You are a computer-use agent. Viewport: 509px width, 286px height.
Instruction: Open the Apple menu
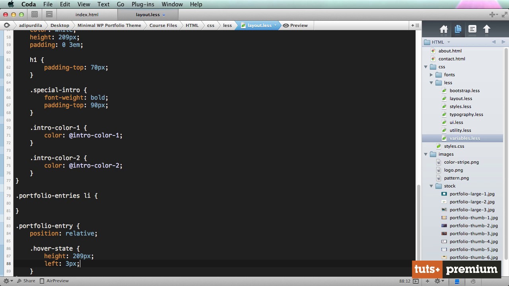click(x=11, y=4)
